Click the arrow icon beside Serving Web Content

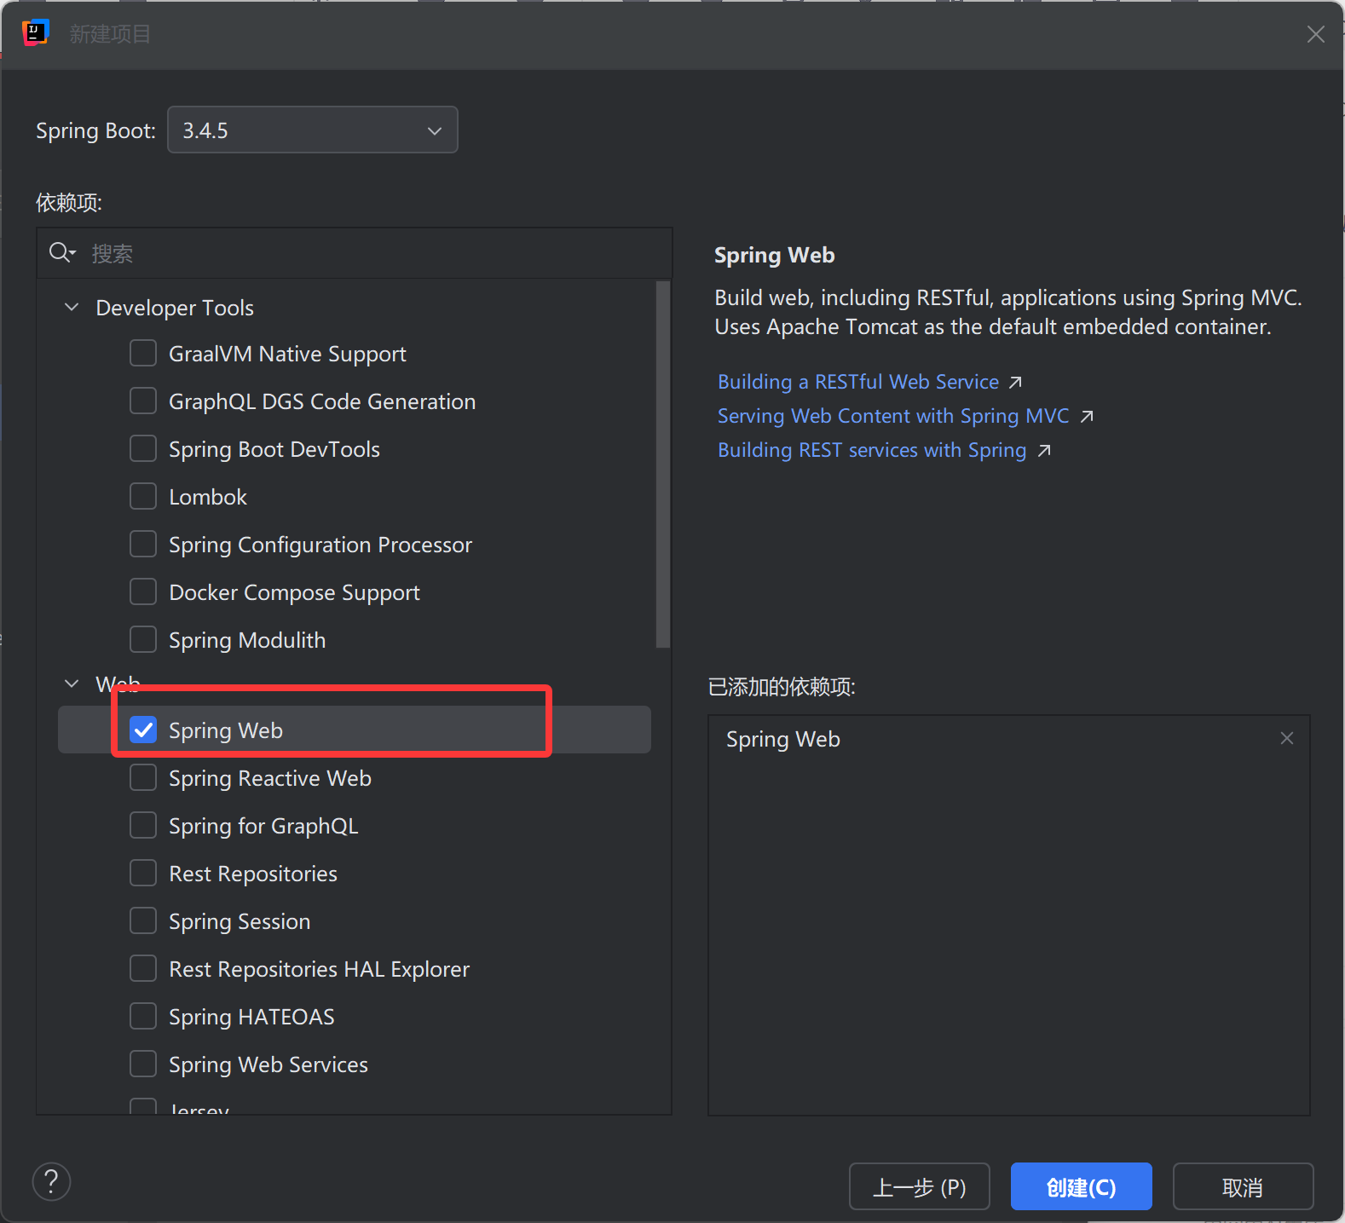coord(1087,417)
